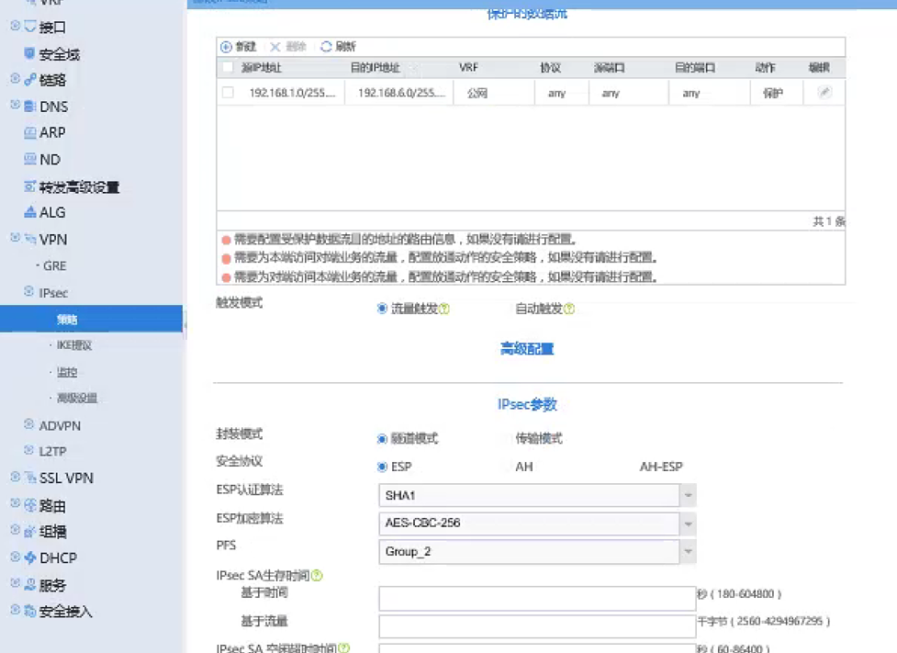Open 监控 under the IPsec menu

click(x=66, y=372)
